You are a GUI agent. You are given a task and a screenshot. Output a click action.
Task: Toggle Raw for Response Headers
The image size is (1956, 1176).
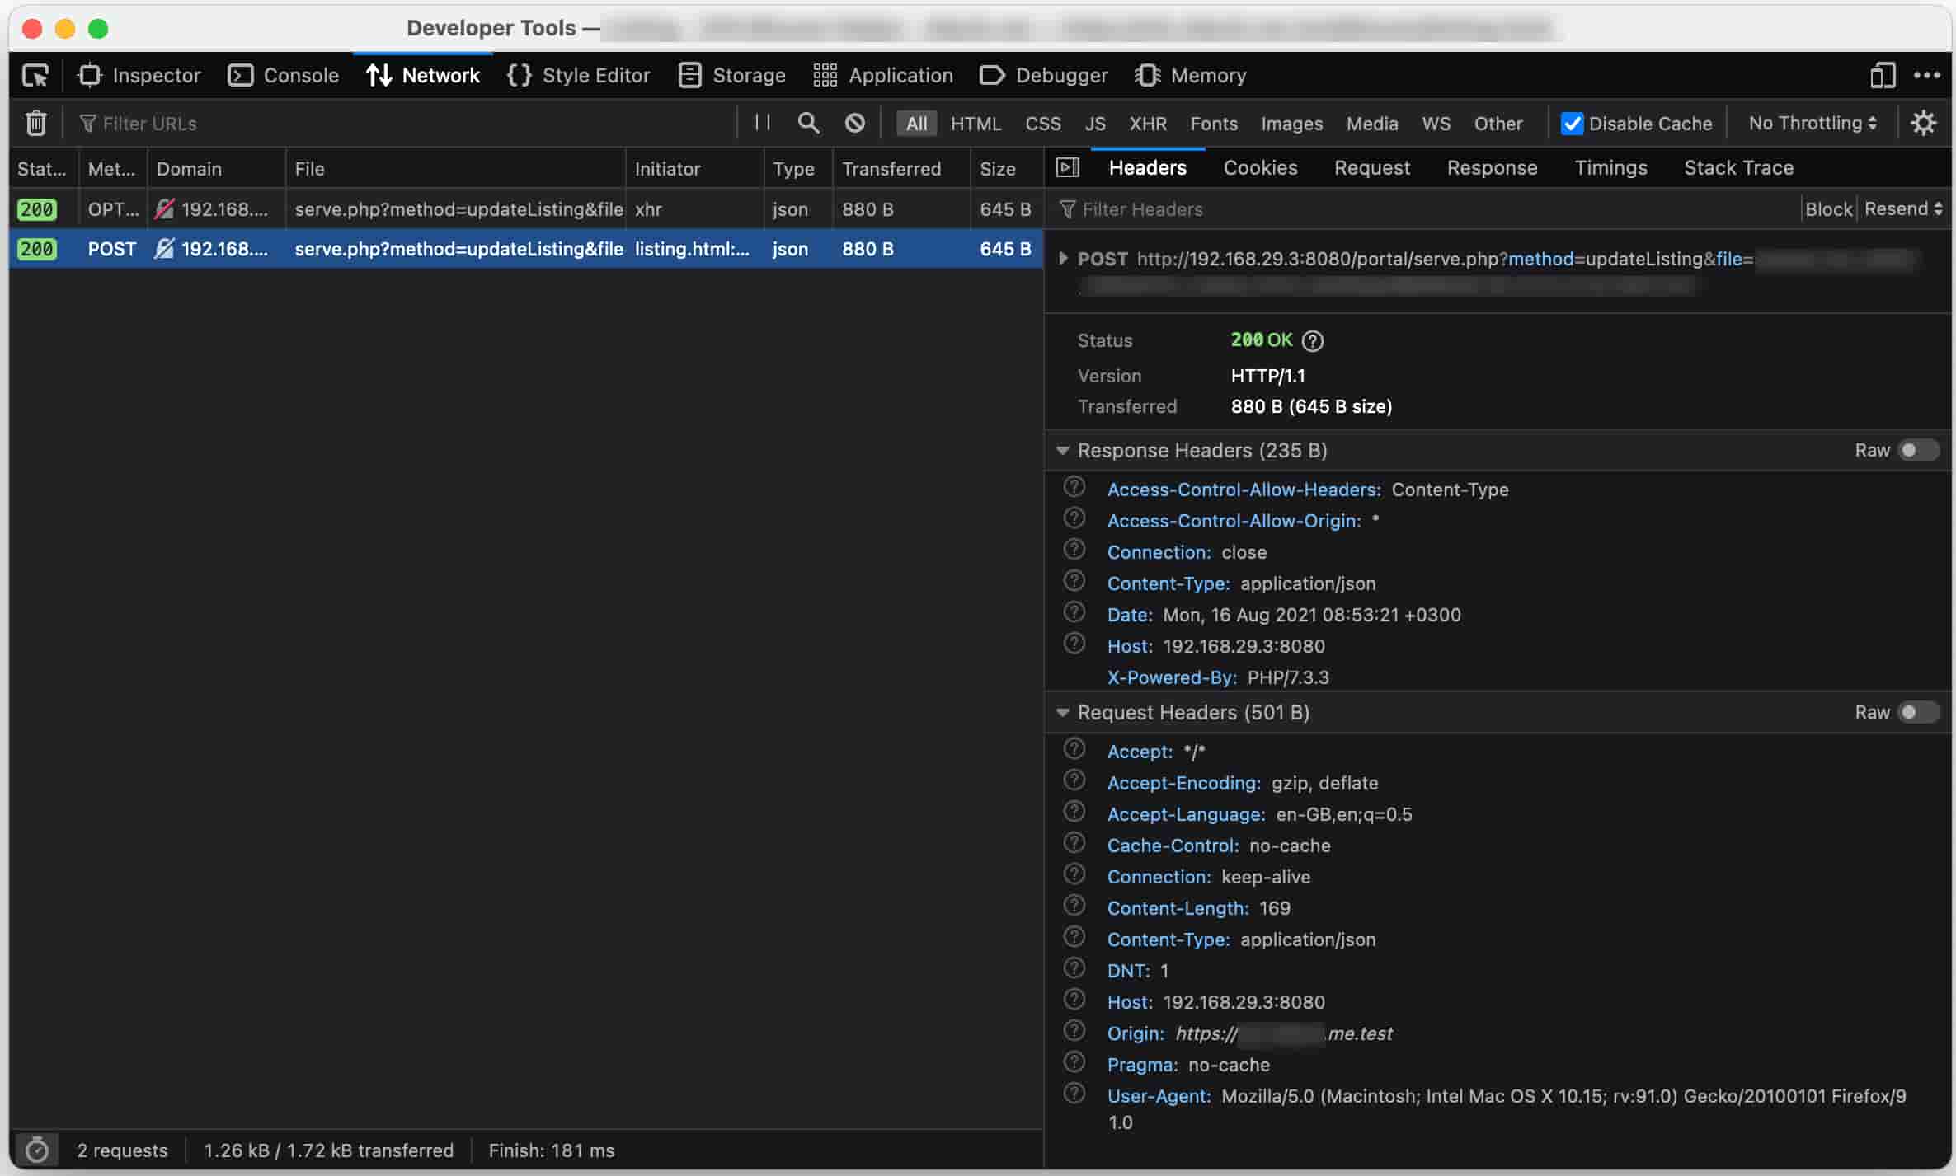coord(1918,451)
